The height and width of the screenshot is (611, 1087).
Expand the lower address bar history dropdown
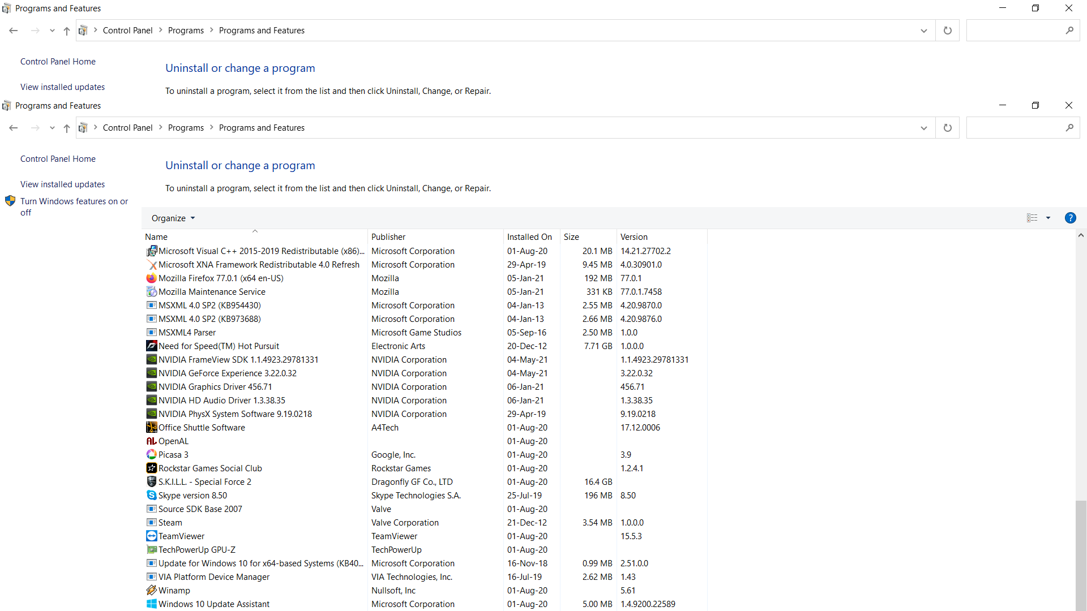pos(923,128)
